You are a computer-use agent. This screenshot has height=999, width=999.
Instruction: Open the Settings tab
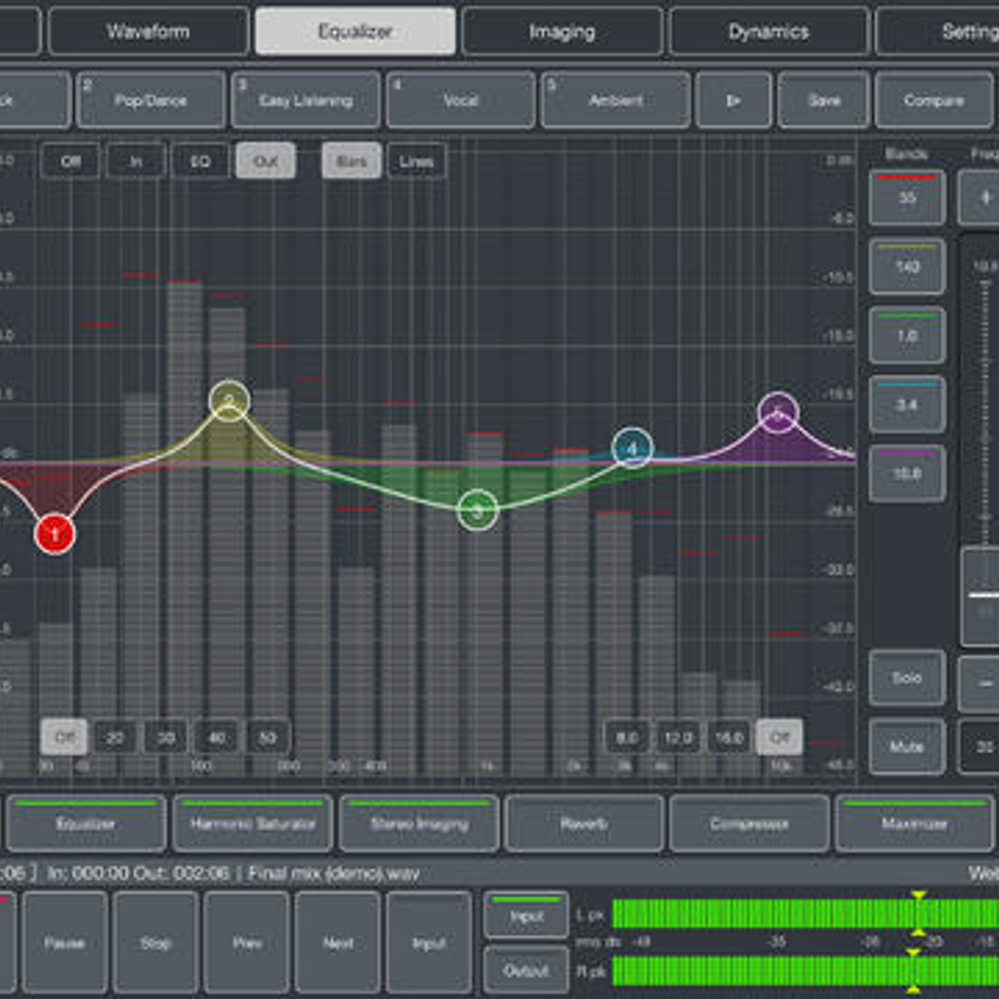(937, 32)
